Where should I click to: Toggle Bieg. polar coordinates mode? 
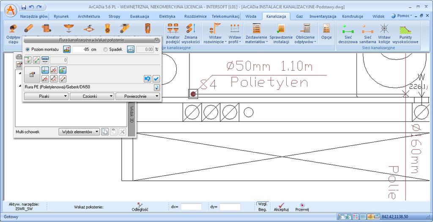click(x=262, y=210)
